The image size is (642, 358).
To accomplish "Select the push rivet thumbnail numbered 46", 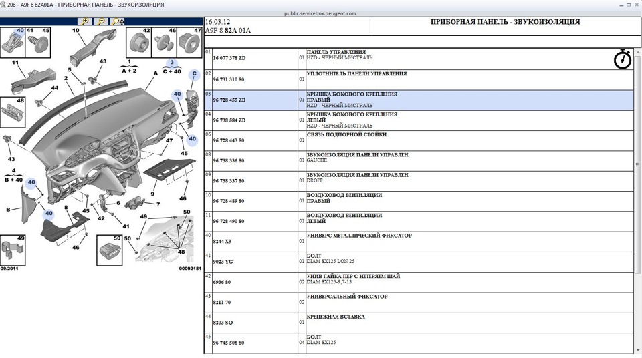I will (165, 43).
